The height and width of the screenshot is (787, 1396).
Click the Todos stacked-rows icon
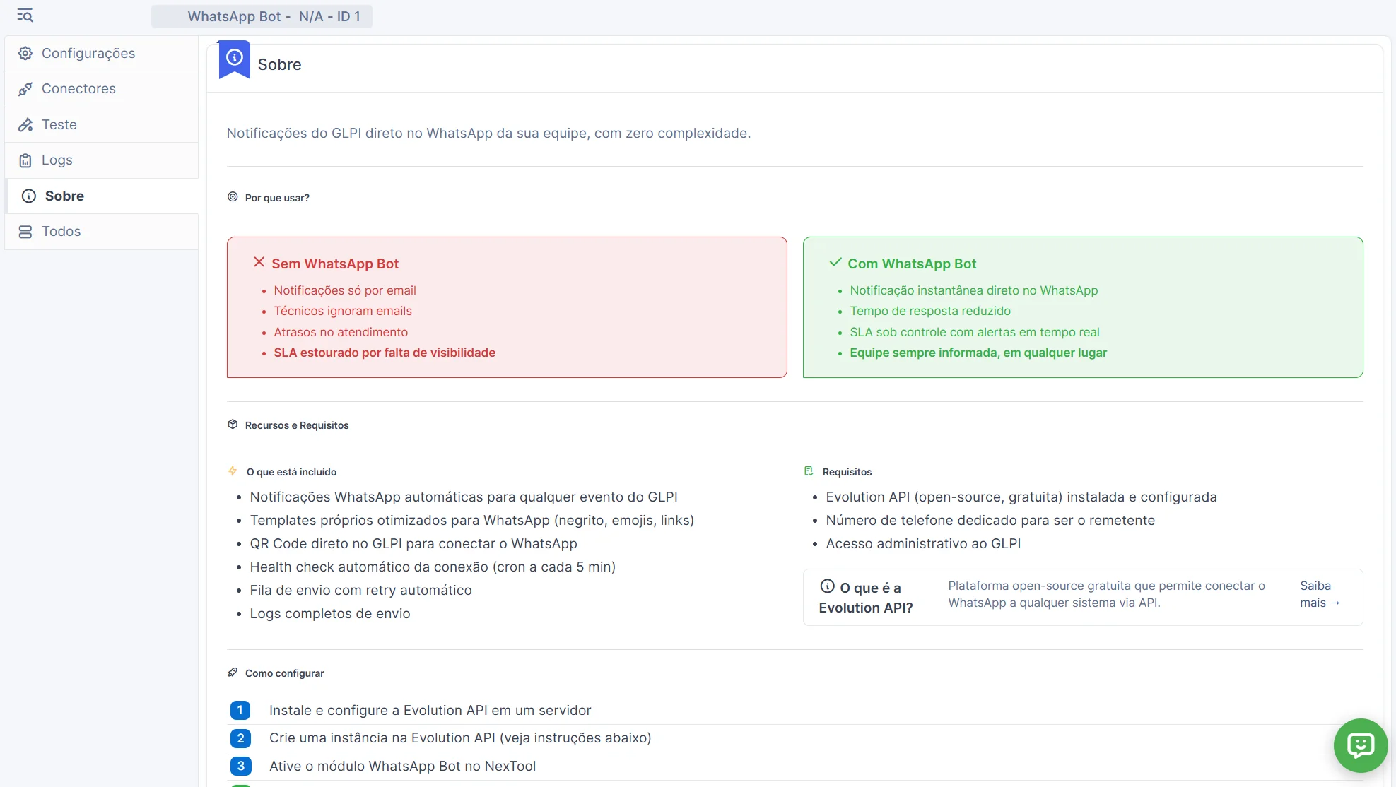pyautogui.click(x=25, y=232)
